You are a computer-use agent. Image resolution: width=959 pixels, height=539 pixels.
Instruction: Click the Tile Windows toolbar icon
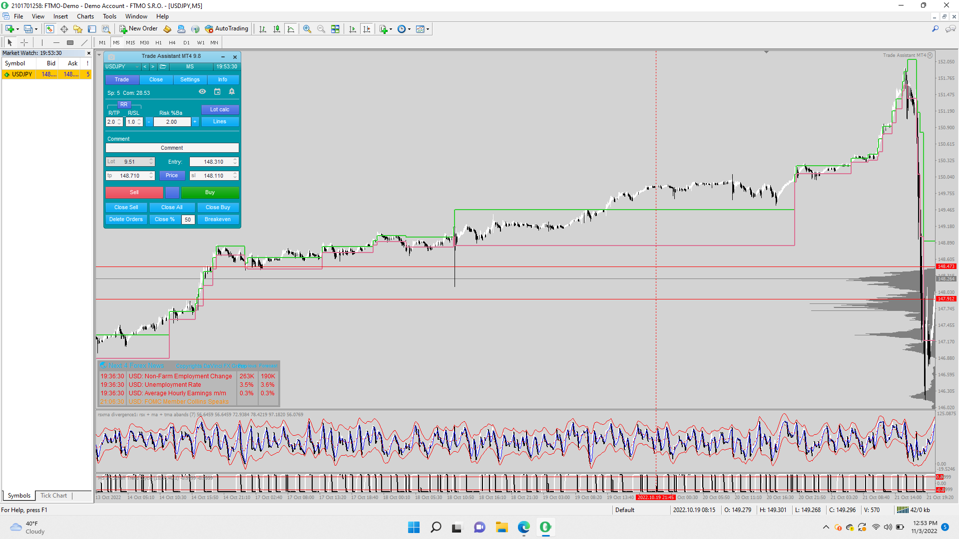tap(335, 29)
